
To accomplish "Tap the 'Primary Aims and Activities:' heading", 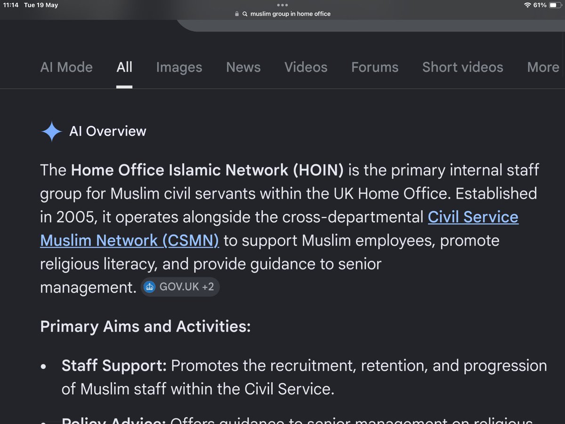I will (x=145, y=326).
